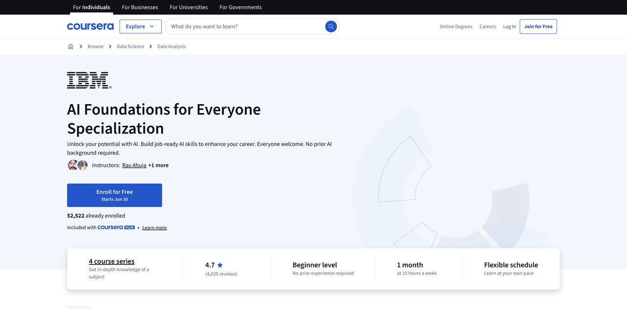Click the course title 'AI Foundations for Everyone Specialization'

[164, 118]
